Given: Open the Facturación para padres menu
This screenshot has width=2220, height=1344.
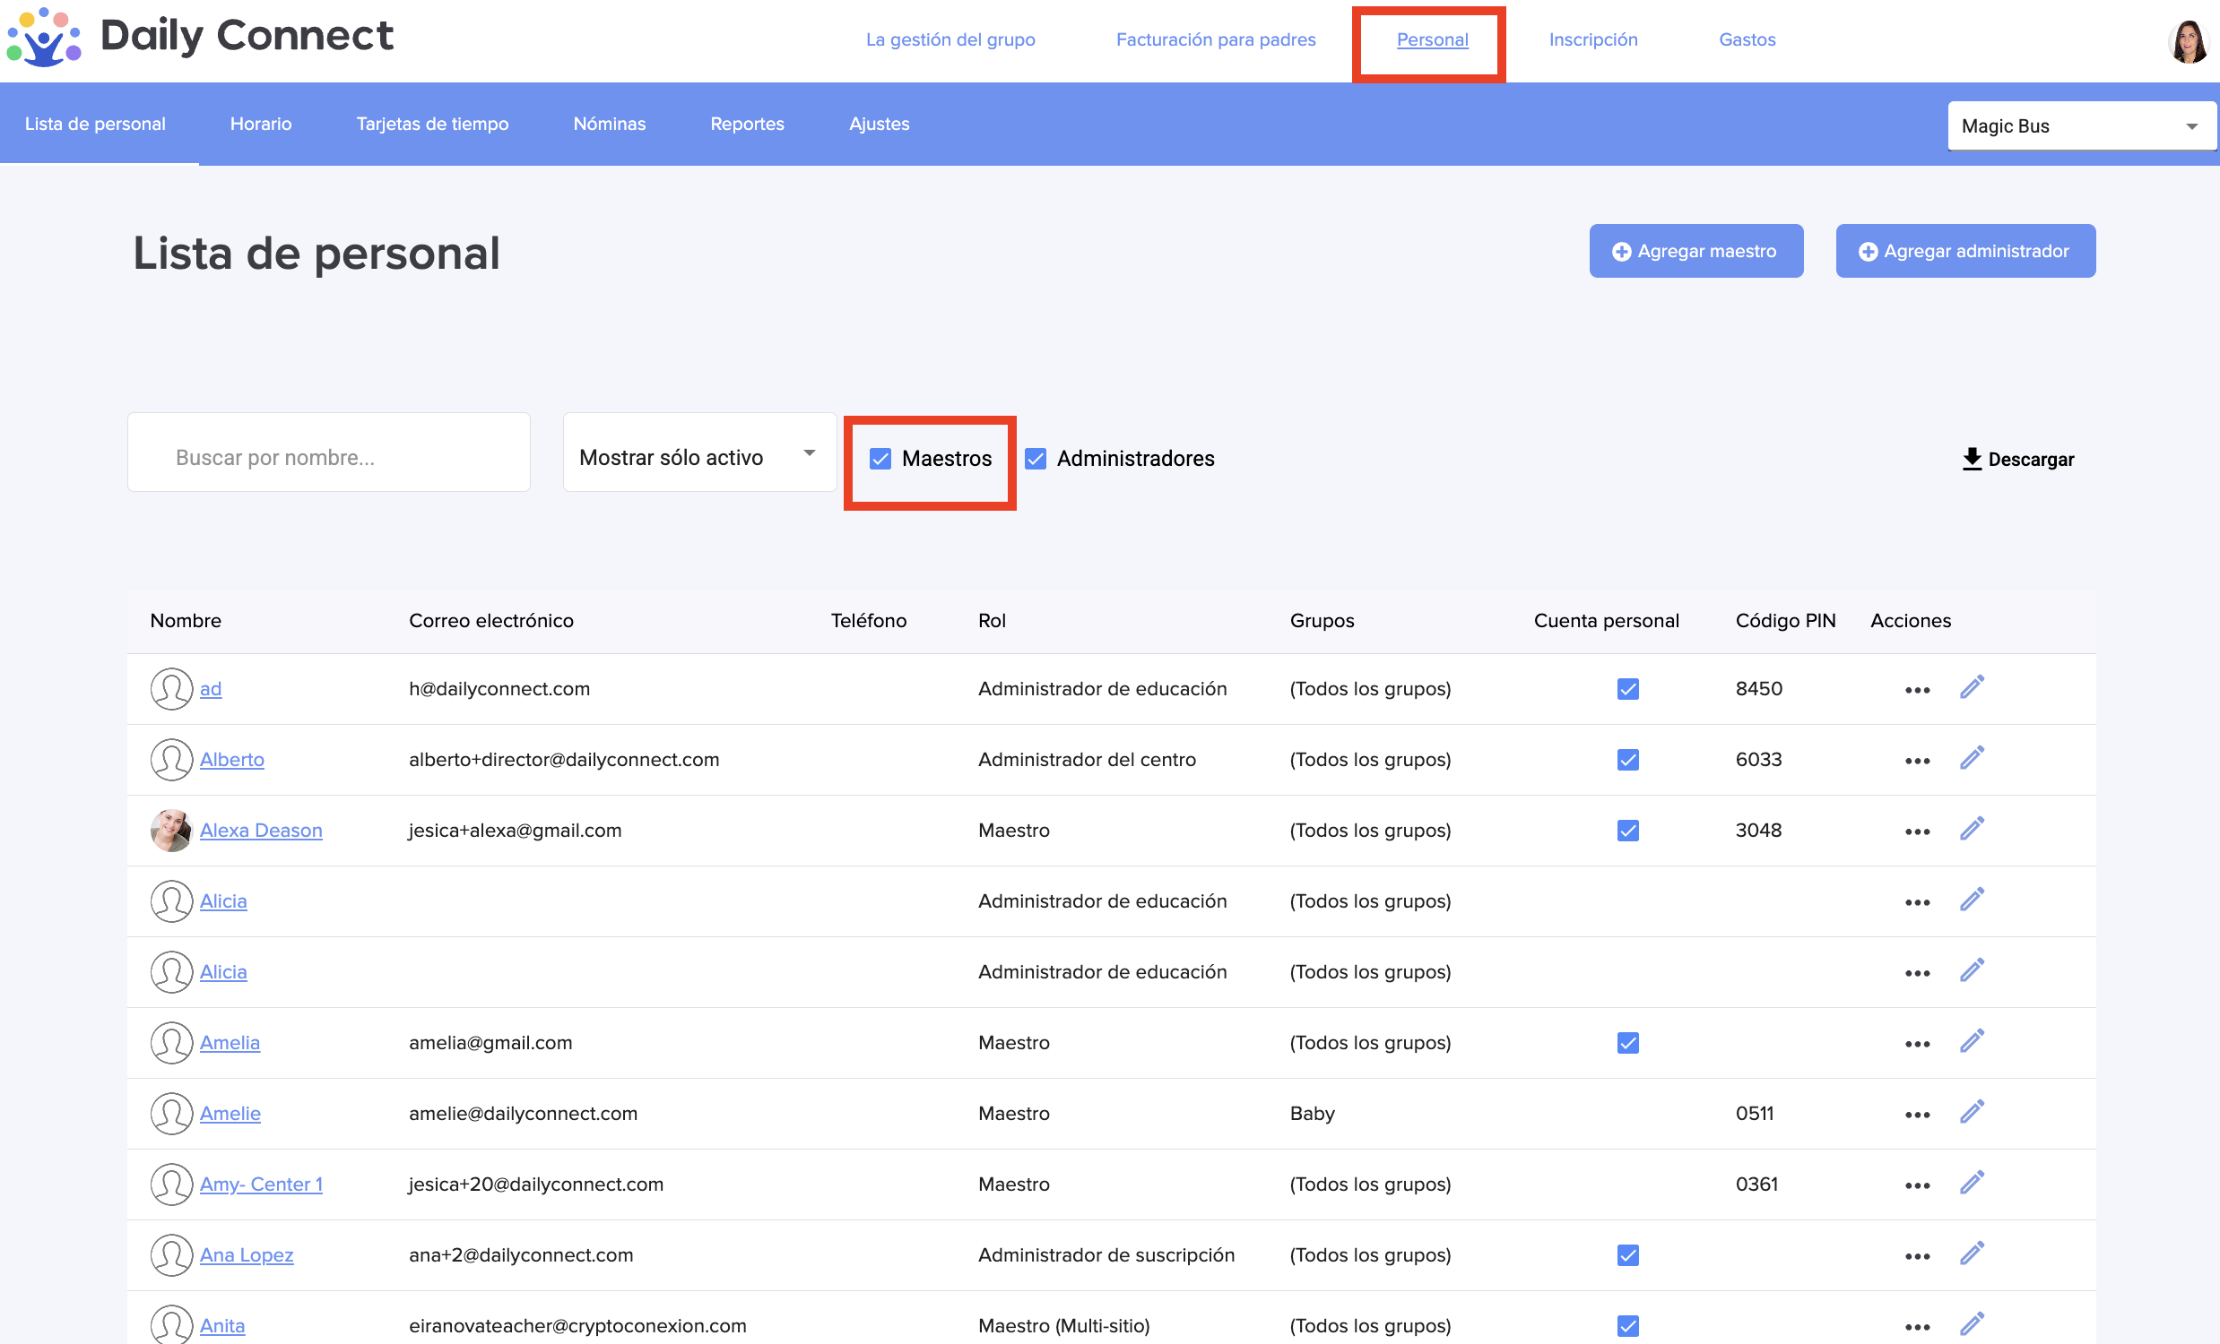Looking at the screenshot, I should click(x=1216, y=39).
